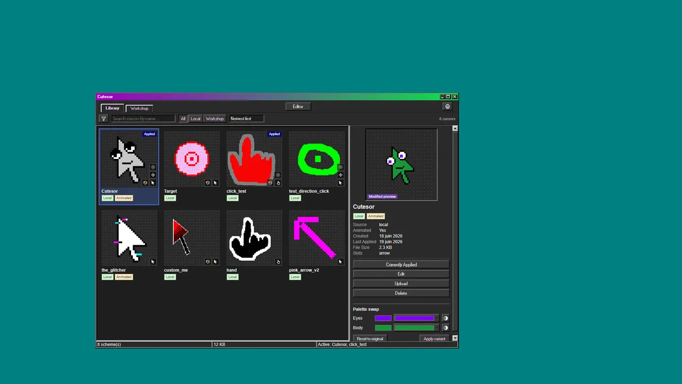Viewport: 682px width, 384px height.
Task: Delete the Cutesor cursor
Action: [401, 293]
